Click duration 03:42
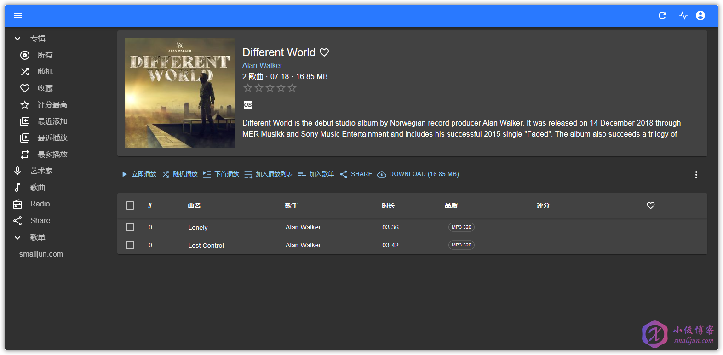This screenshot has height=355, width=723. pos(390,245)
